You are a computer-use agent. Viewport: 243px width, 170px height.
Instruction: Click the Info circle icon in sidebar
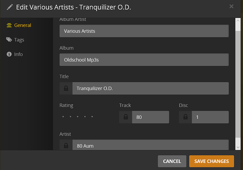click(9, 54)
